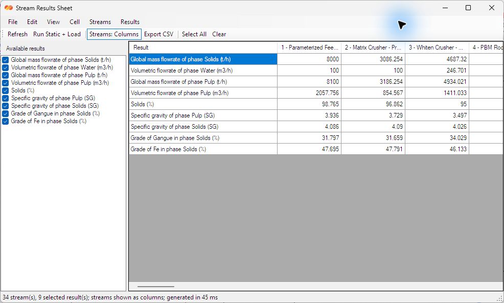Uncheck Global mass flowrate of phase Pulp
Screen dimensions: 504x303
(6, 75)
